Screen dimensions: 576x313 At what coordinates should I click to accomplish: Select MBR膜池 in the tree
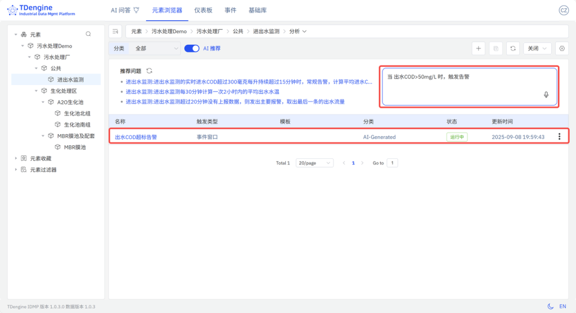click(x=75, y=147)
